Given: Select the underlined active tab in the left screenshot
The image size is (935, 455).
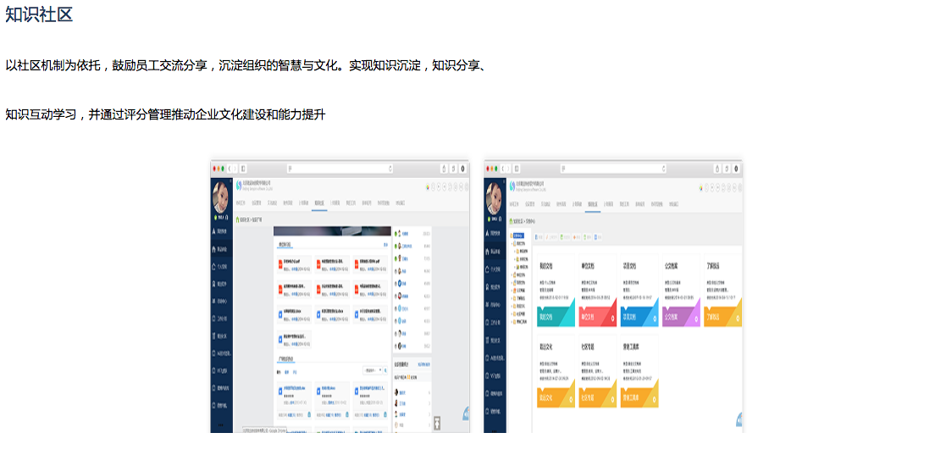Looking at the screenshot, I should (319, 203).
